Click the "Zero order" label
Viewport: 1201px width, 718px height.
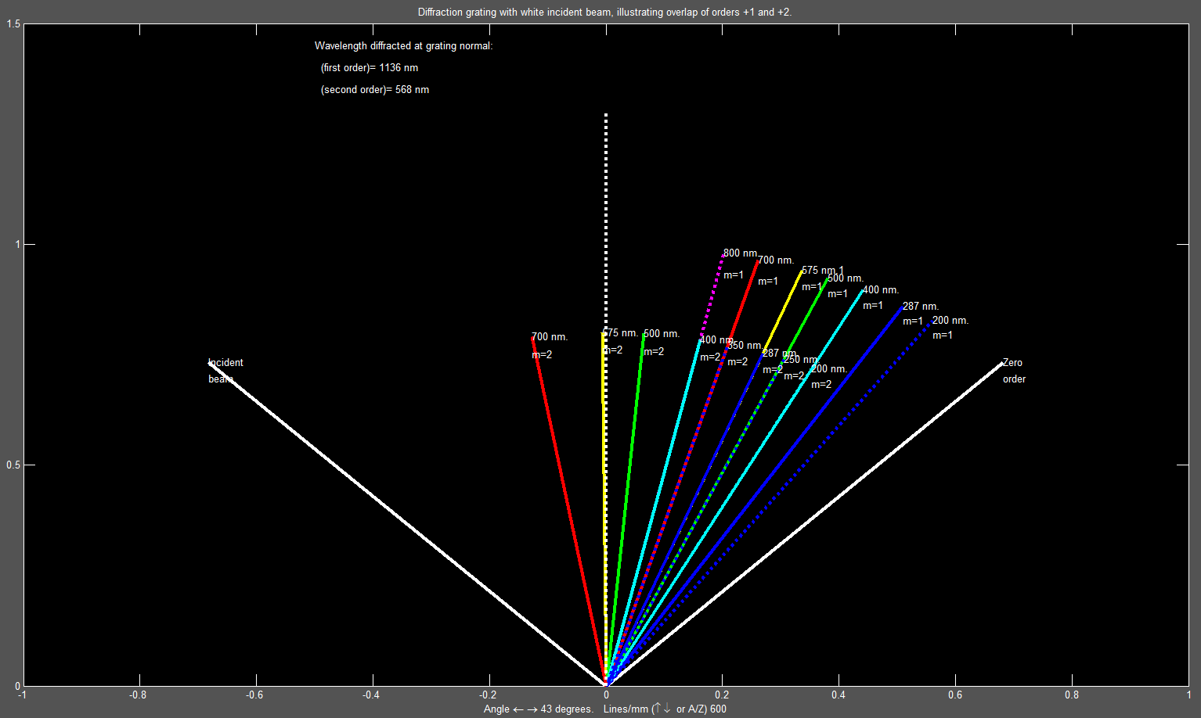(1013, 370)
